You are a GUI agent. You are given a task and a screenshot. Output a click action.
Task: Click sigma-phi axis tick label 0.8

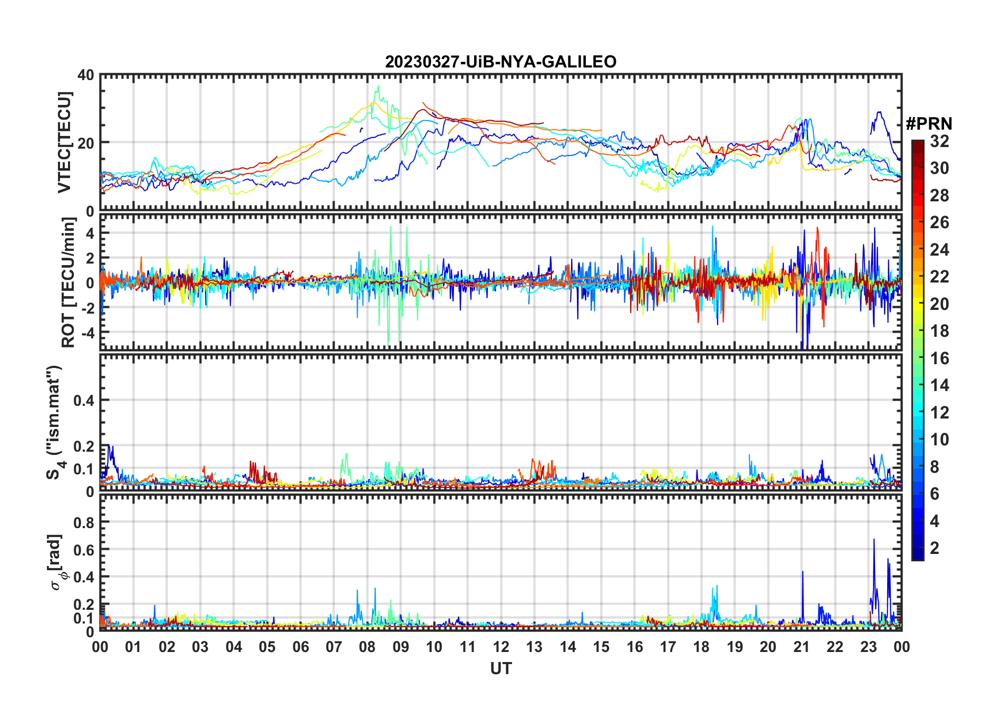83,522
